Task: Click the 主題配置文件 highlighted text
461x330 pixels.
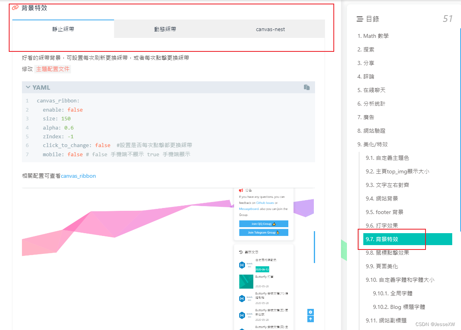Action: tap(53, 69)
